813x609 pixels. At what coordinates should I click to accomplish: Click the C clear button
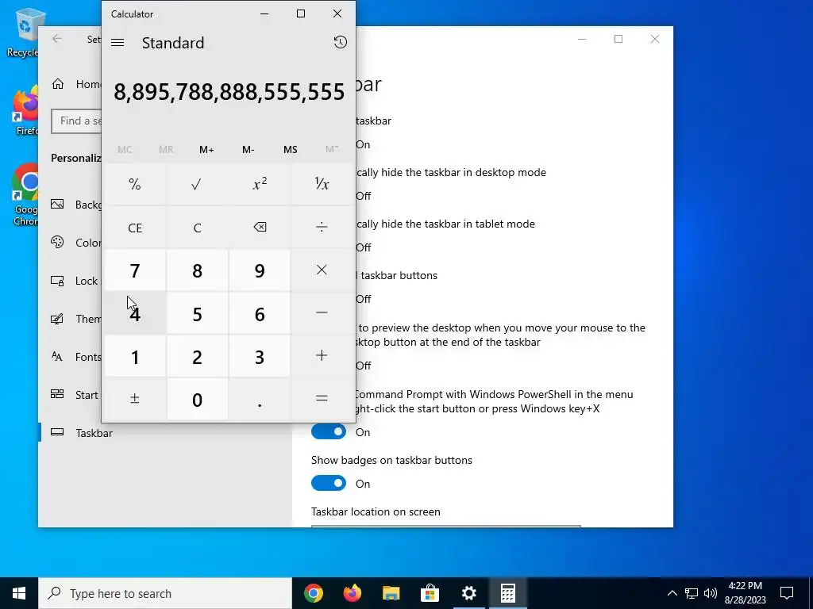click(197, 228)
